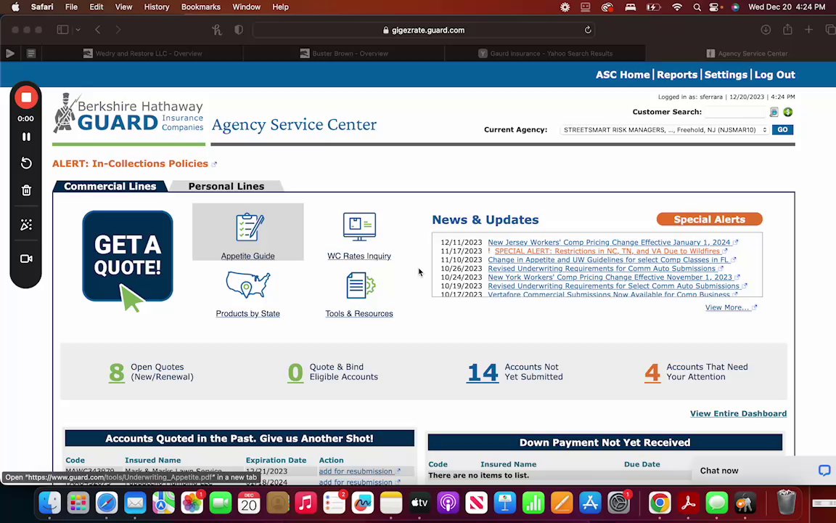This screenshot has width=836, height=523.
Task: Open 14 Accounts Not Yet Submitted
Action: tap(483, 372)
